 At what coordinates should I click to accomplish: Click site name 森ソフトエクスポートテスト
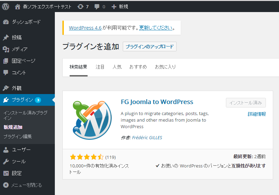pyautogui.click(x=47, y=7)
